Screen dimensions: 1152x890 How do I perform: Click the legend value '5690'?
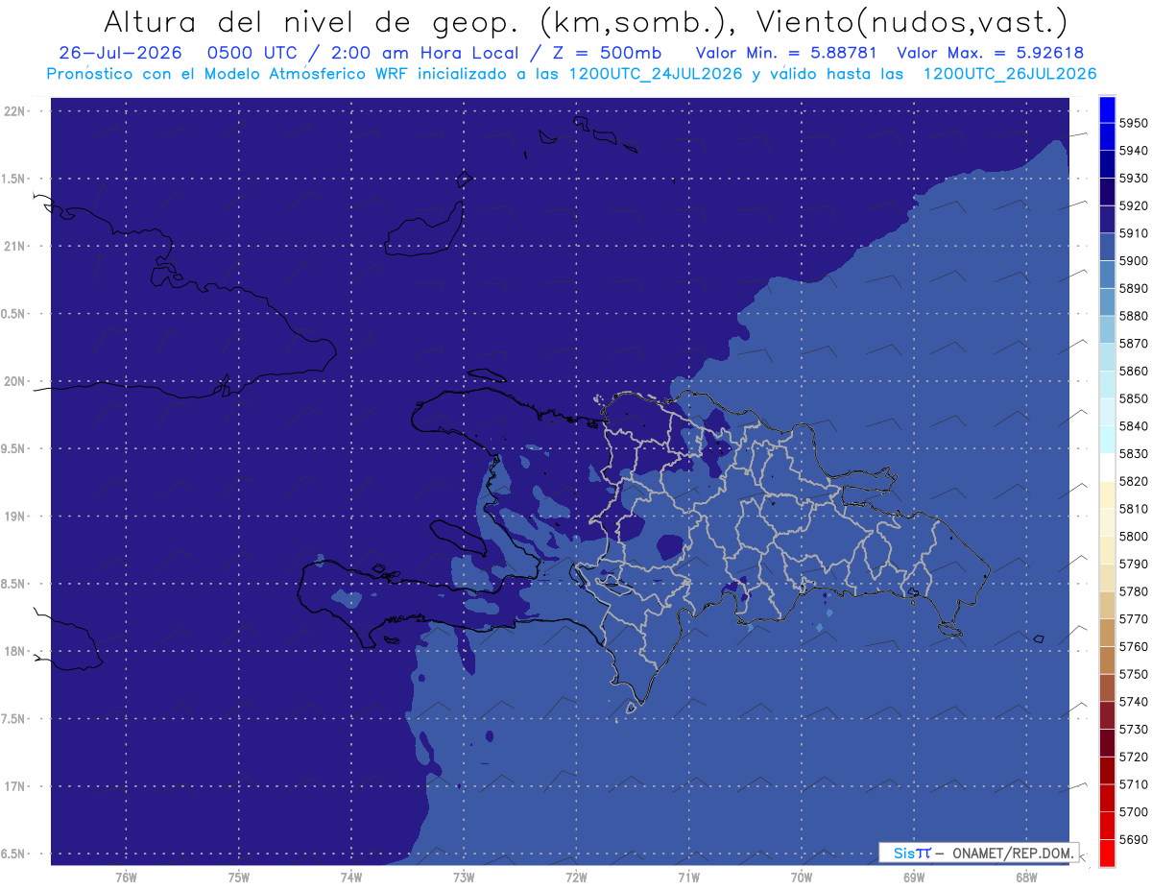coord(1134,839)
